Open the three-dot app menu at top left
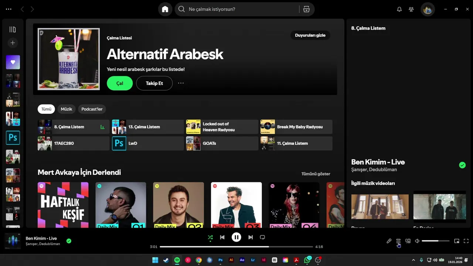Image resolution: width=473 pixels, height=266 pixels. point(8,9)
